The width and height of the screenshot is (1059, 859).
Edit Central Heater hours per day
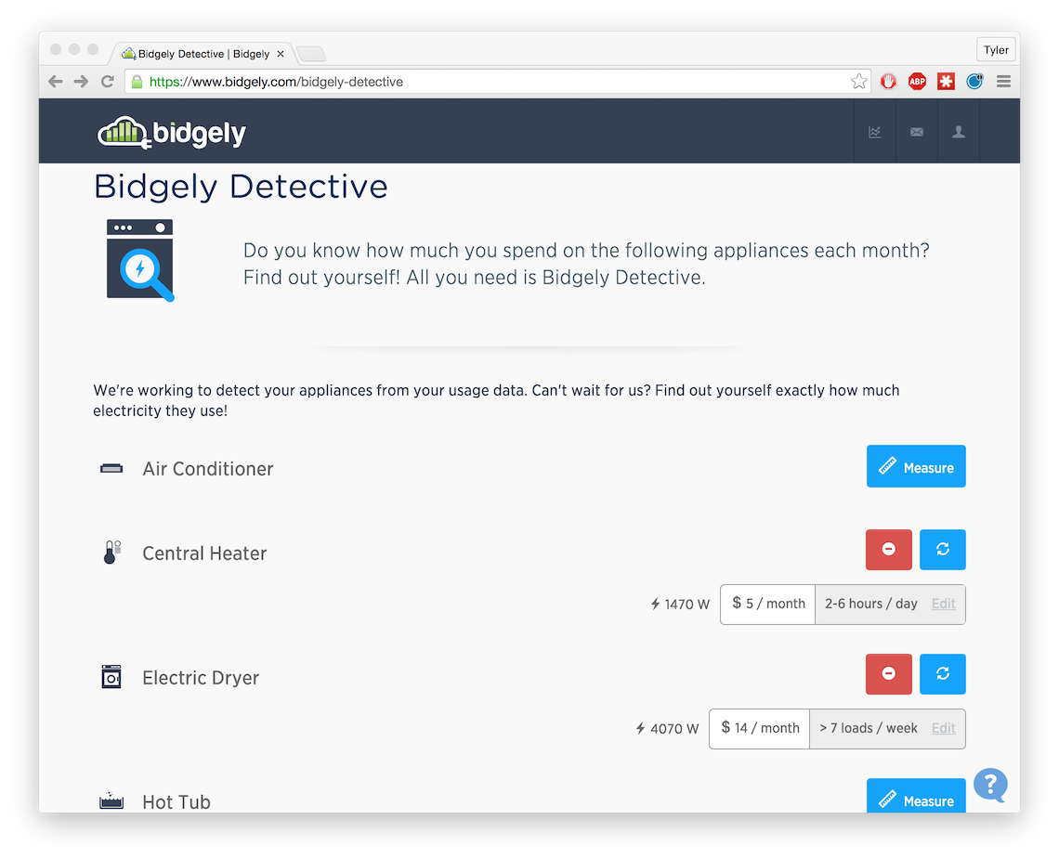click(944, 604)
